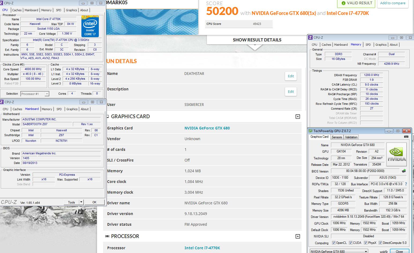Click the DEATHSTAR name value
This screenshot has height=253, width=414.
(194, 74)
